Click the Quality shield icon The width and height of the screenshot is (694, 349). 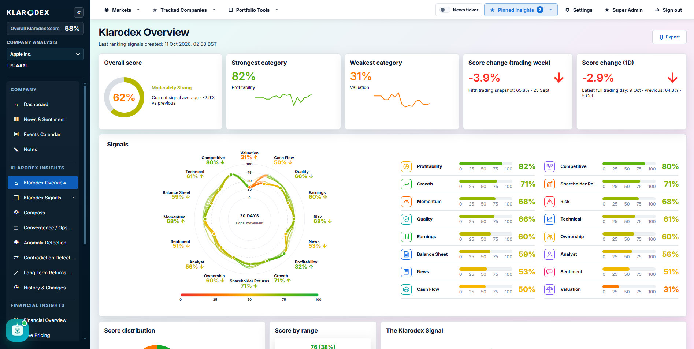pos(406,219)
